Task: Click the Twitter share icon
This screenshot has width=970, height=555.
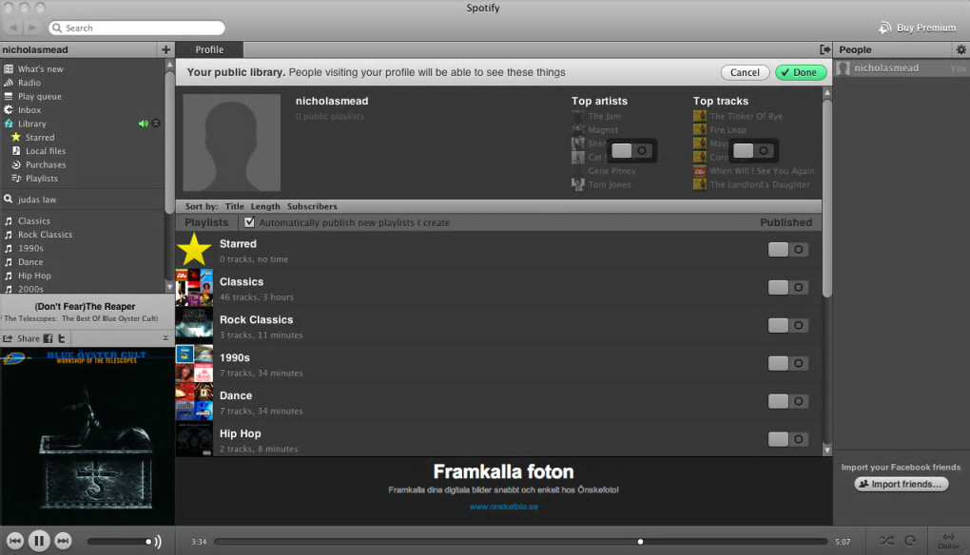Action: [x=61, y=338]
